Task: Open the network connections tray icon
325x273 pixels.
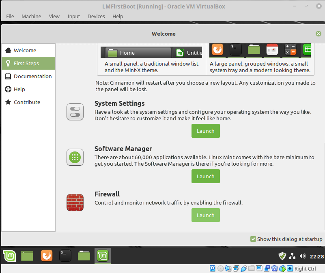Action: point(292,256)
